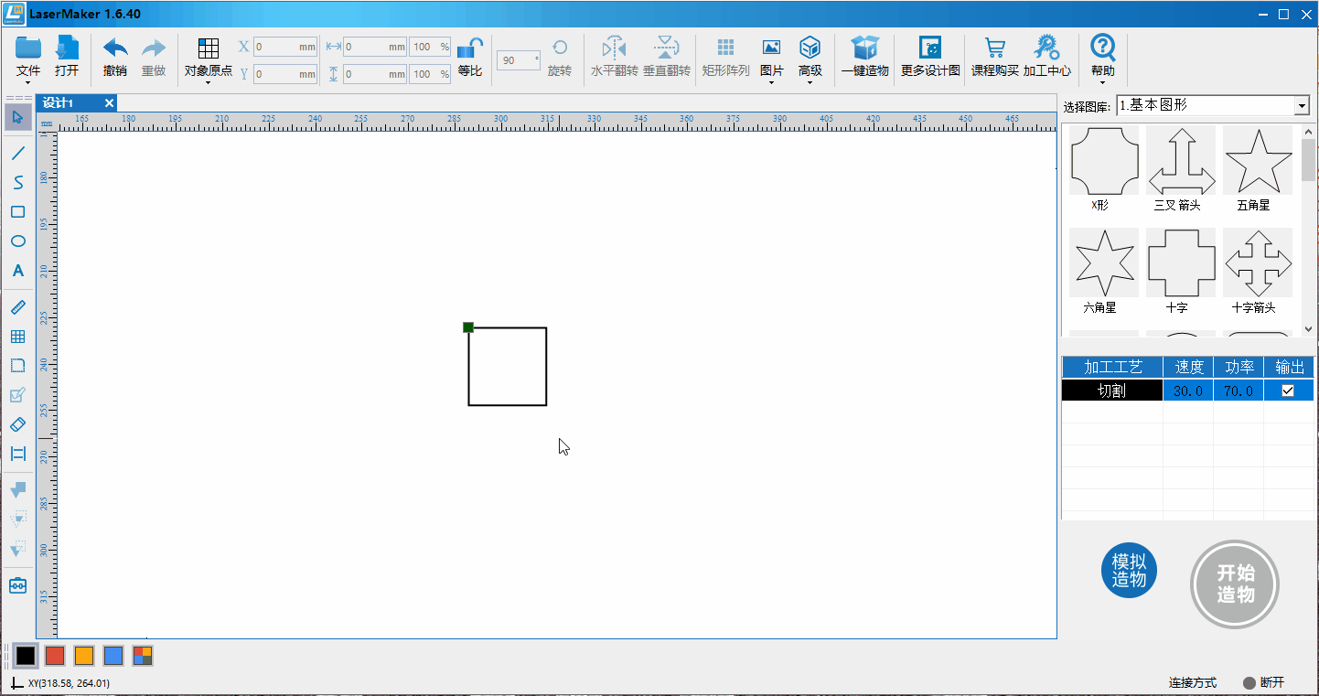Open 加工中心 processing center

coord(1046,48)
